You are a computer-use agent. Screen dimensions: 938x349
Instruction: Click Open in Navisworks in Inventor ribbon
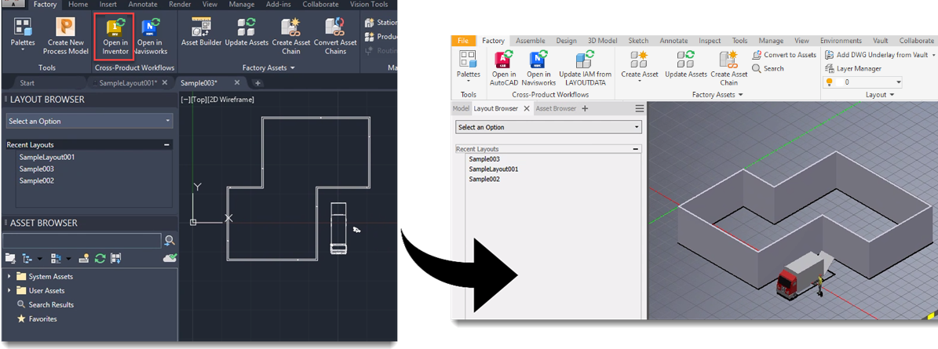(x=538, y=69)
